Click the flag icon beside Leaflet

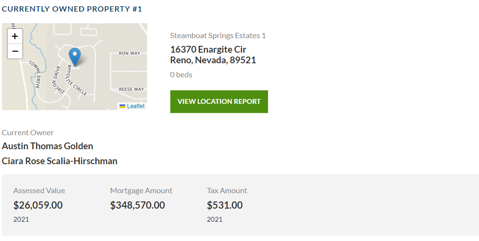point(122,106)
